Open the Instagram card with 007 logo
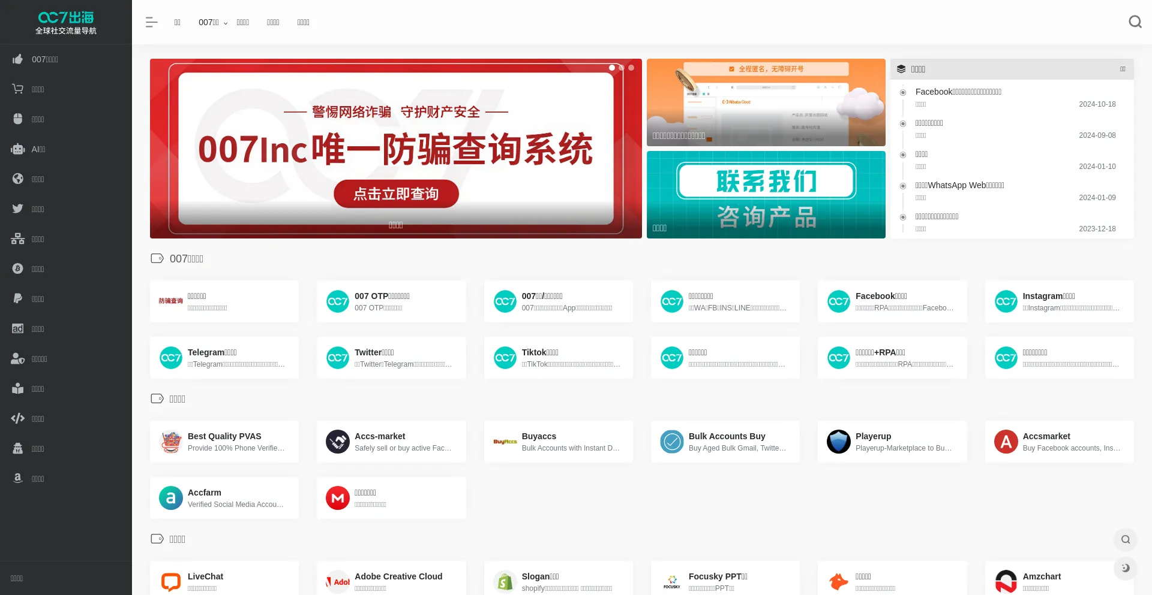1152x595 pixels. click(x=1059, y=301)
